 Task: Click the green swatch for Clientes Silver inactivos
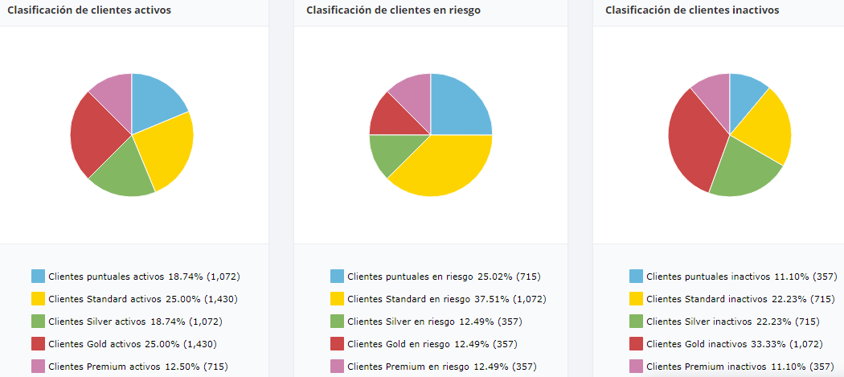tap(636, 322)
